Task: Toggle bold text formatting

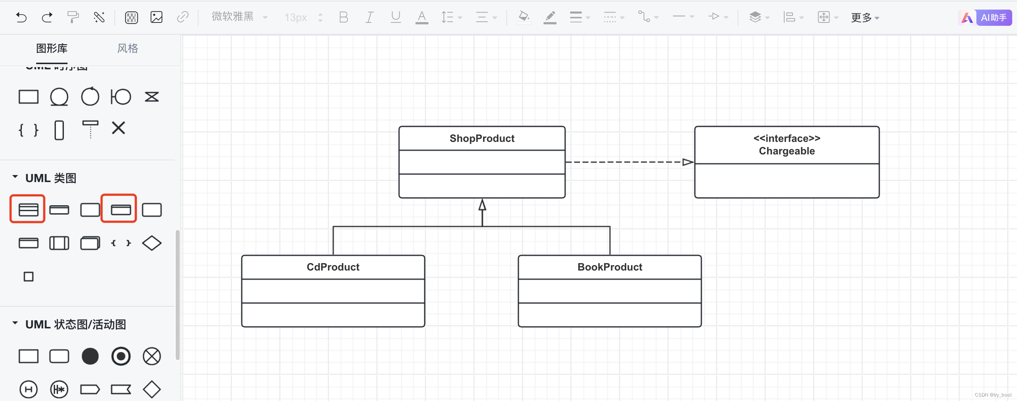Action: tap(344, 17)
